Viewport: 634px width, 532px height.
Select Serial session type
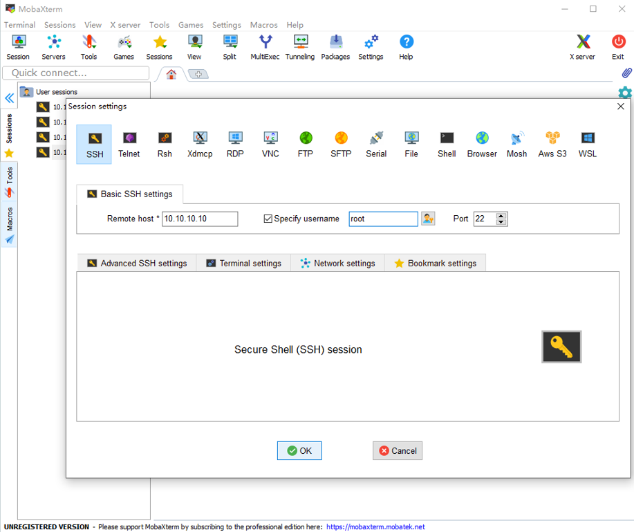coord(376,145)
